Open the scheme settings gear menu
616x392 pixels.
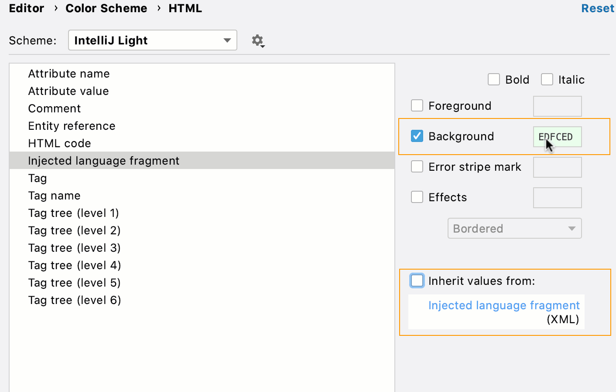click(257, 40)
